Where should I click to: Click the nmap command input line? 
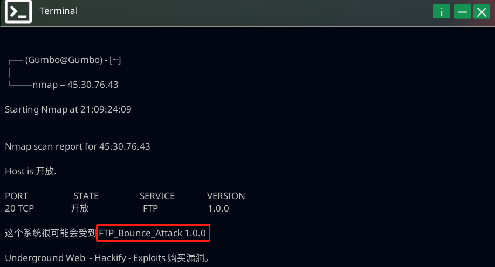coord(75,85)
